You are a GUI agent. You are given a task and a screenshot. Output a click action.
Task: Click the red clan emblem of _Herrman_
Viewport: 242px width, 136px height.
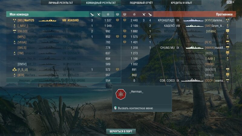[121, 94]
